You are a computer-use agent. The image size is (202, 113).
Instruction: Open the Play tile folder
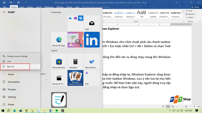(92, 78)
